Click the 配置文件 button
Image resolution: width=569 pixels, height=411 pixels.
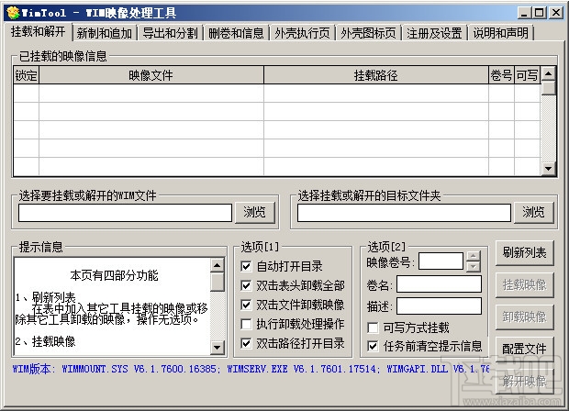tap(525, 349)
